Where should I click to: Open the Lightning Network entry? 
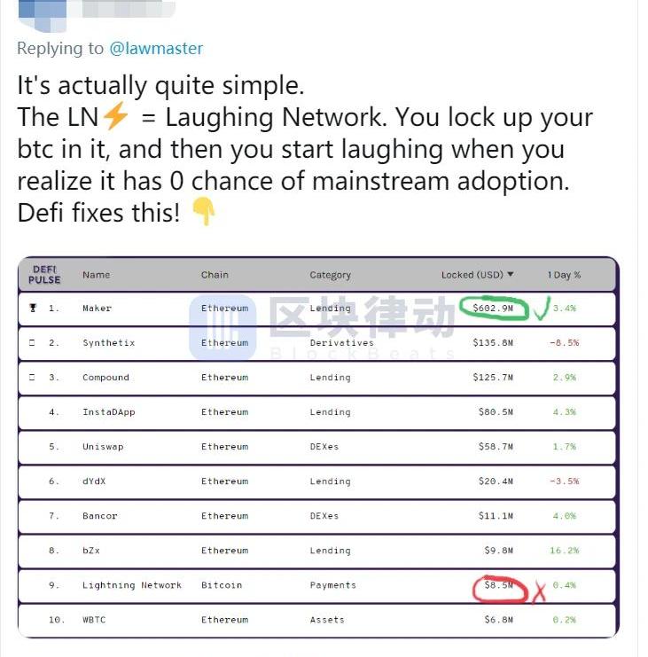[x=131, y=585]
